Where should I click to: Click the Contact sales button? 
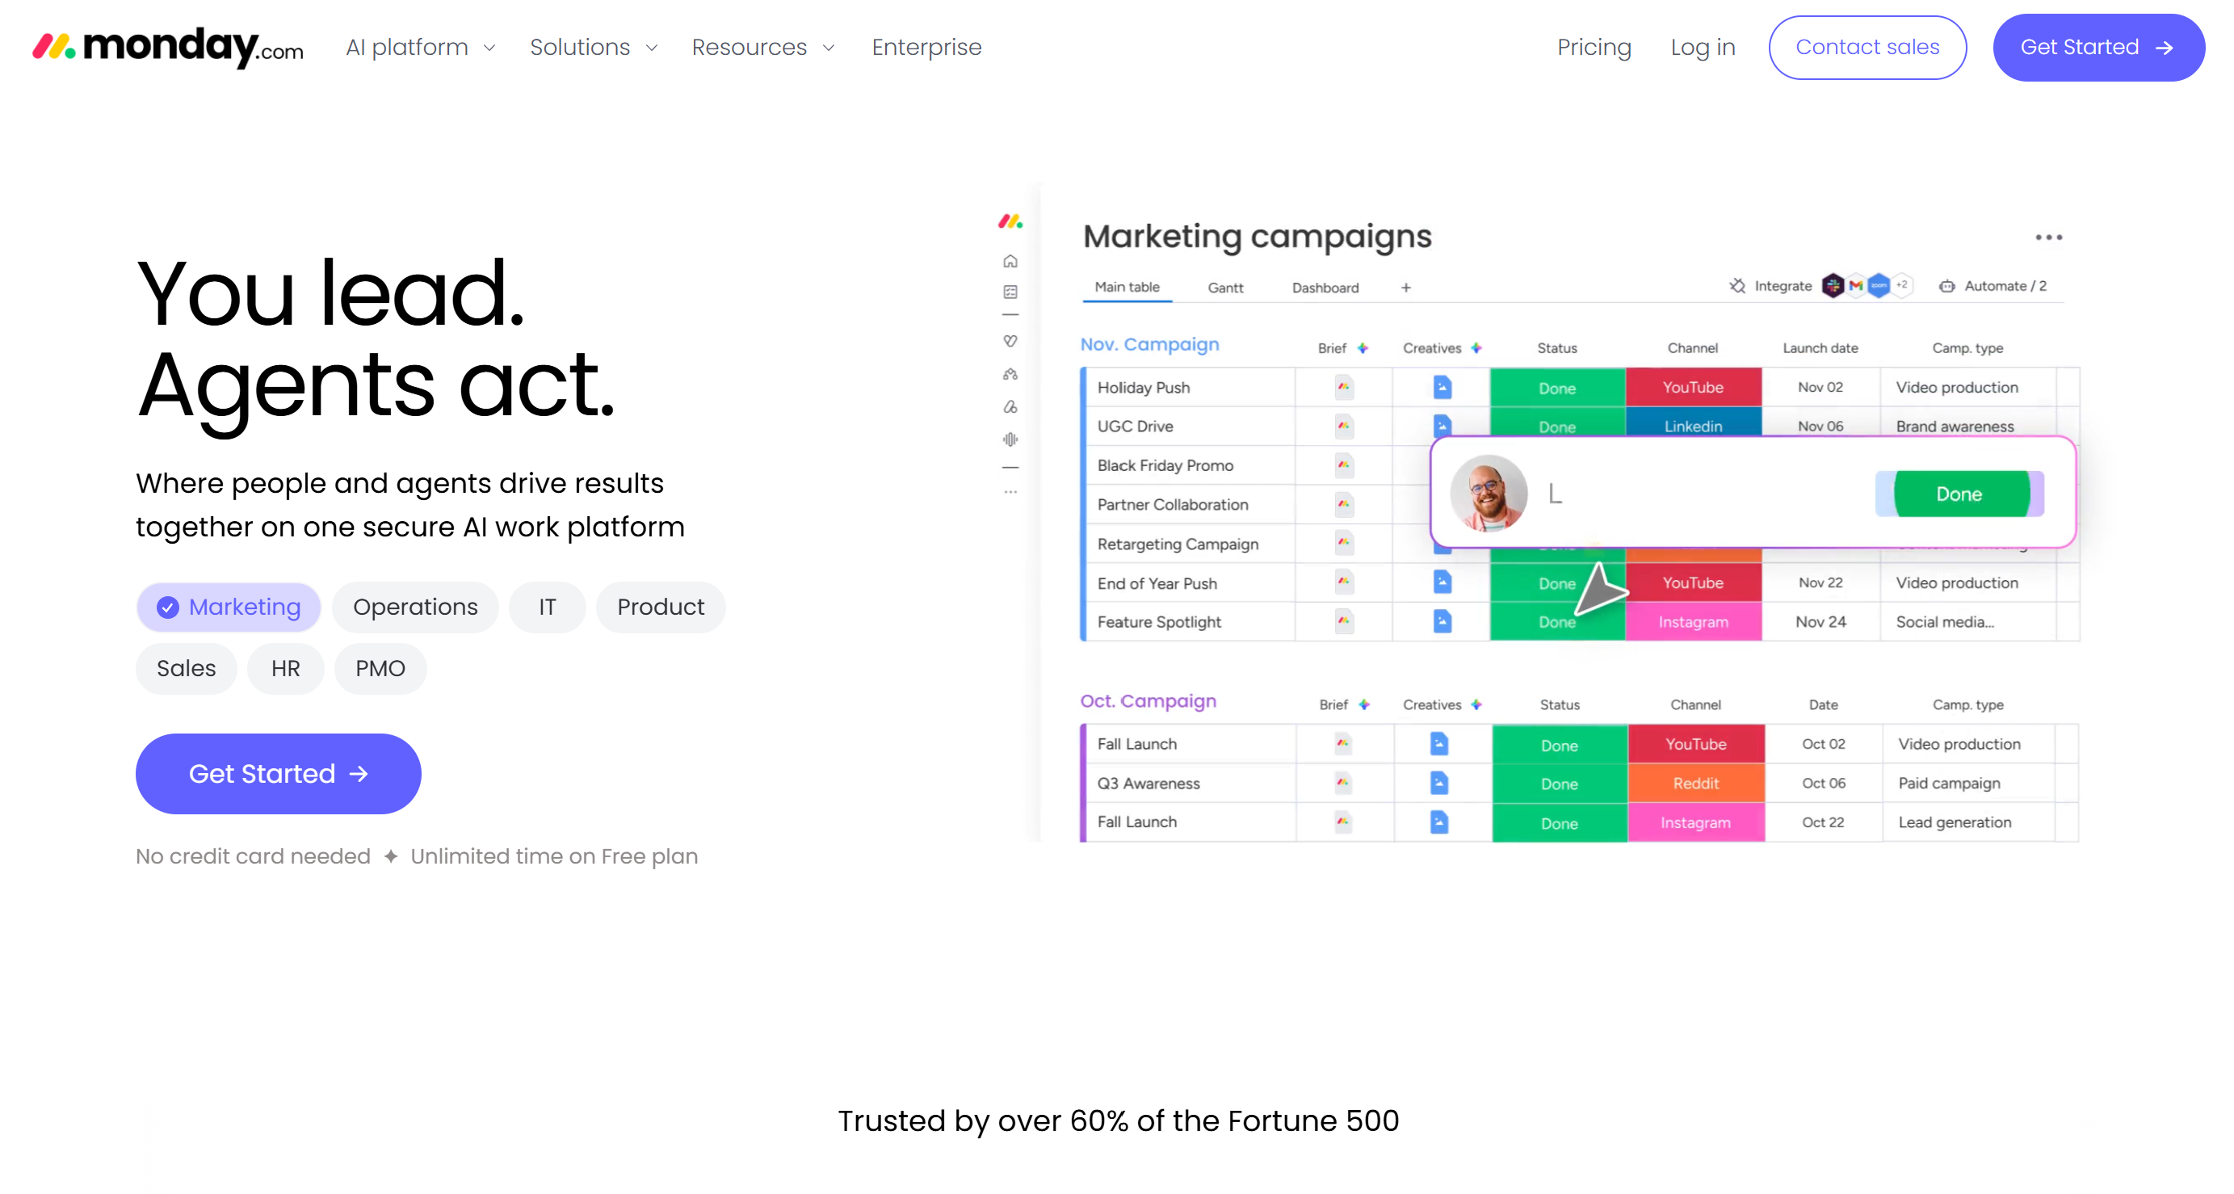(x=1867, y=47)
